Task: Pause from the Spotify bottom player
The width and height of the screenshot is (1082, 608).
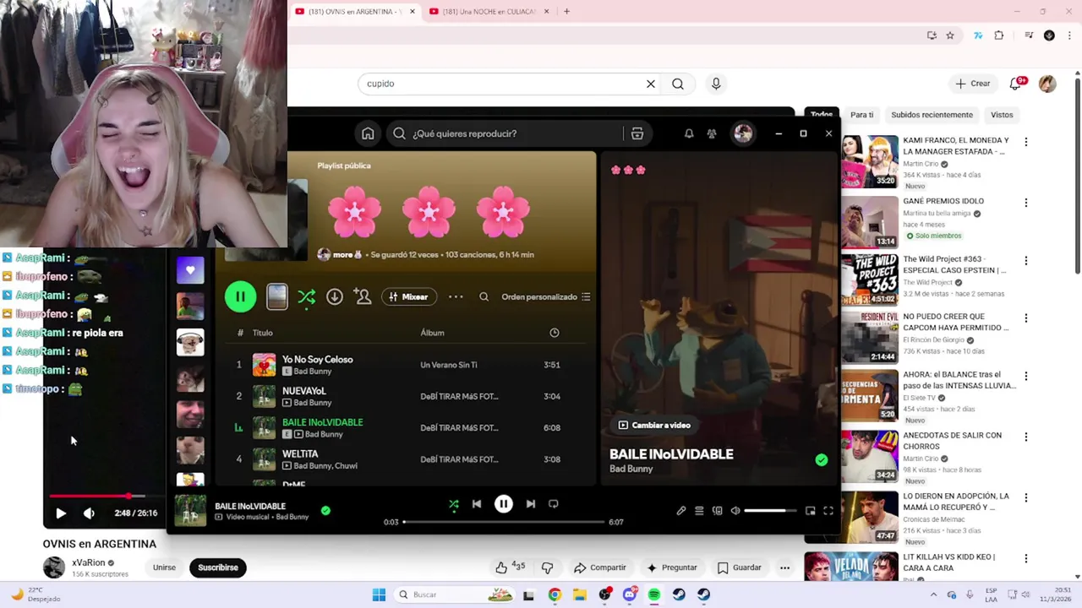Action: pos(504,504)
